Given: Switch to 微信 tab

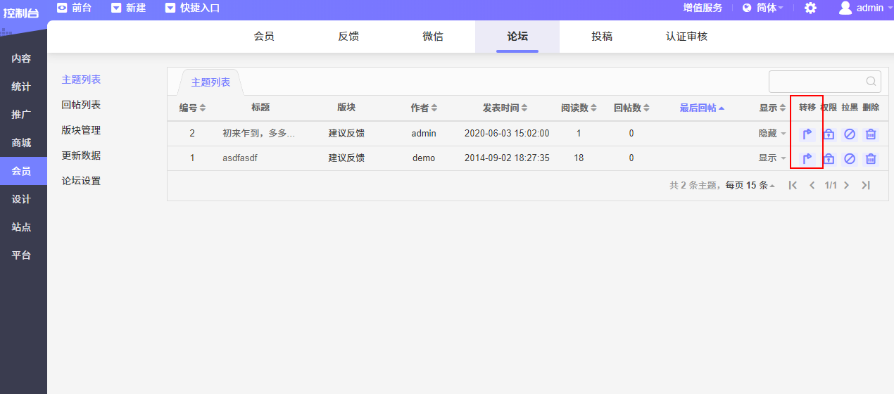Looking at the screenshot, I should (x=433, y=37).
